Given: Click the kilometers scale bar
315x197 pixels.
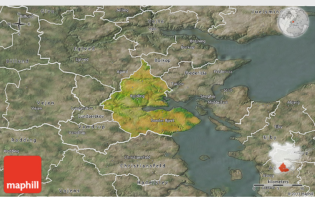Looking at the screenshot, I should [278, 185].
